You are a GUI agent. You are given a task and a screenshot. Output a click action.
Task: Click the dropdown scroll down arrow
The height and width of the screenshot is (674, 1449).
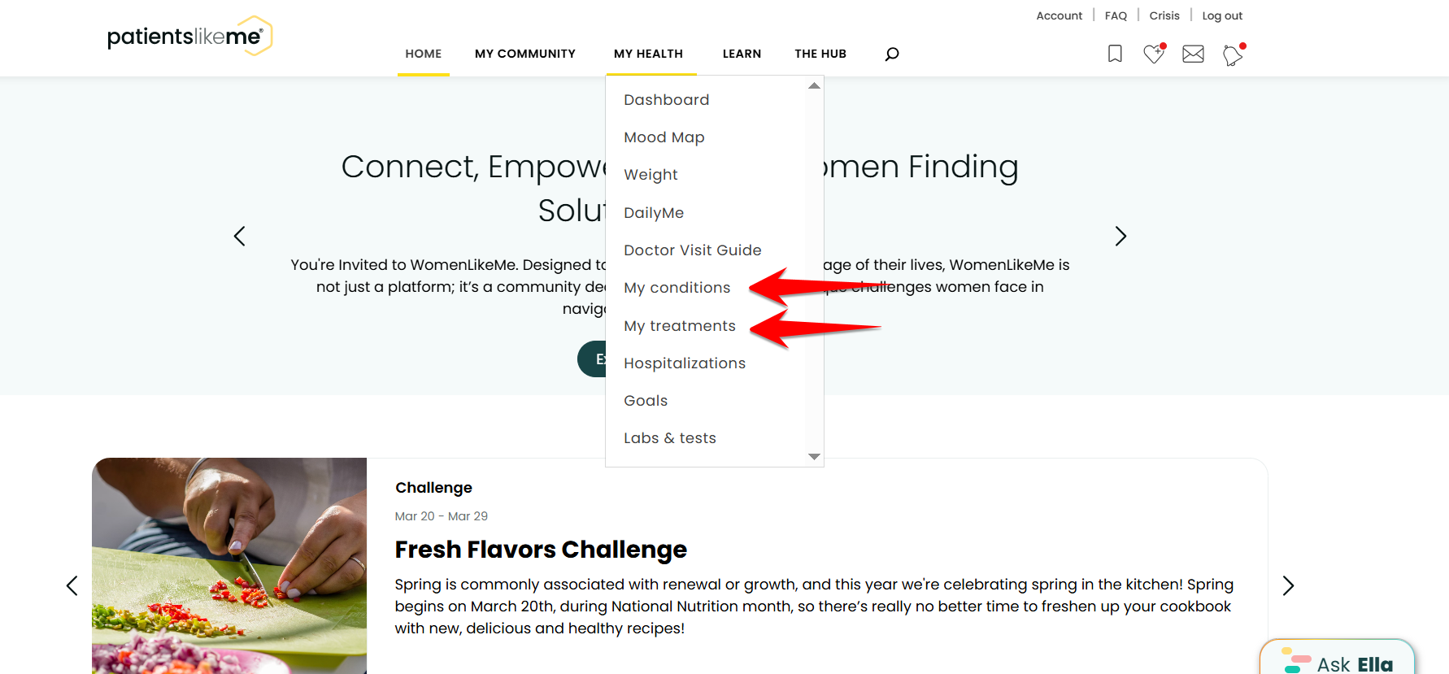[x=814, y=457]
